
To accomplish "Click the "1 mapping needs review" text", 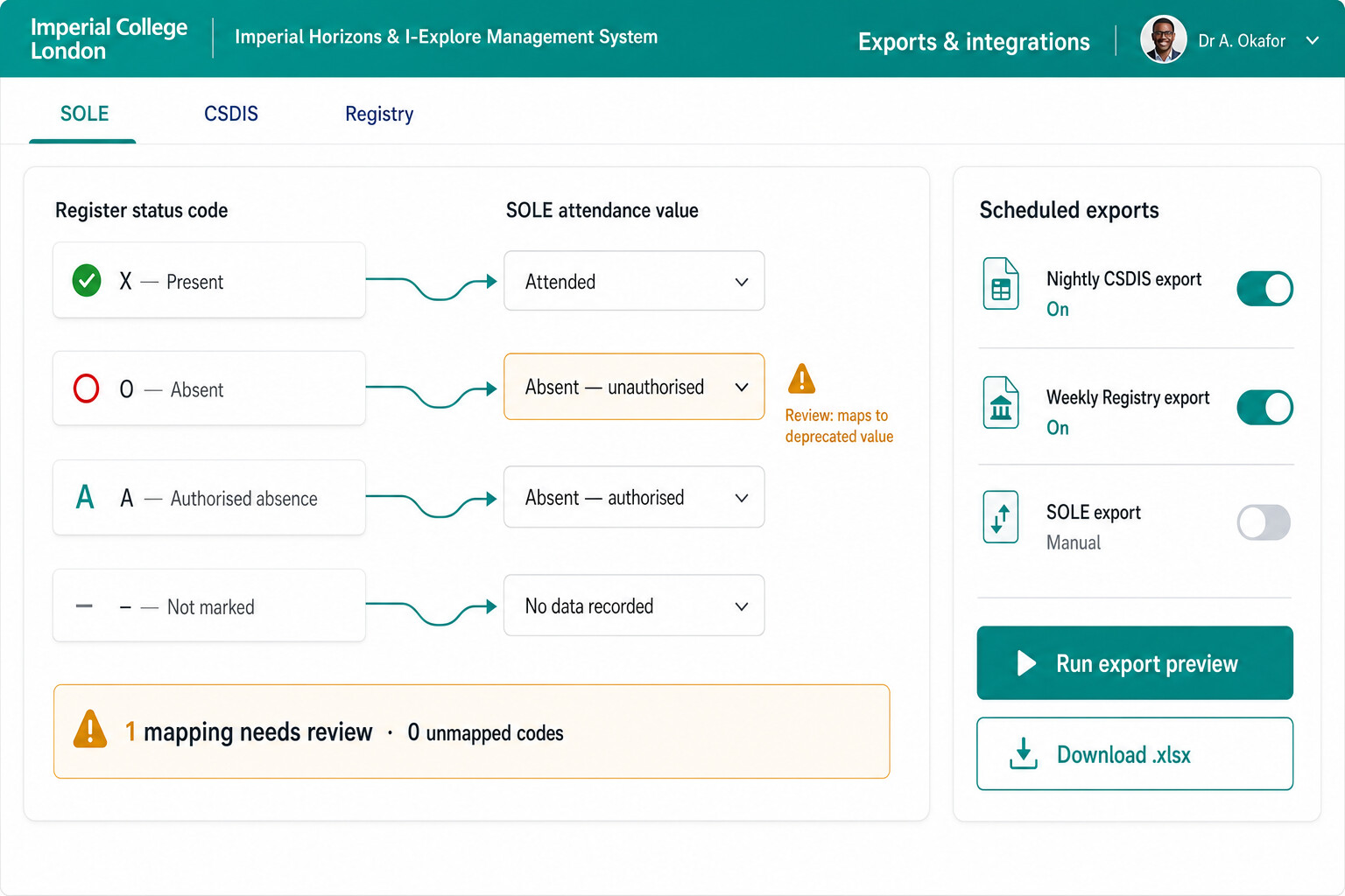I will coord(249,731).
